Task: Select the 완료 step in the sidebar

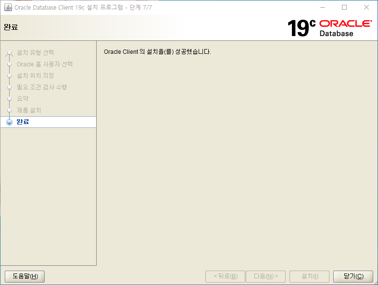Action: (48, 122)
